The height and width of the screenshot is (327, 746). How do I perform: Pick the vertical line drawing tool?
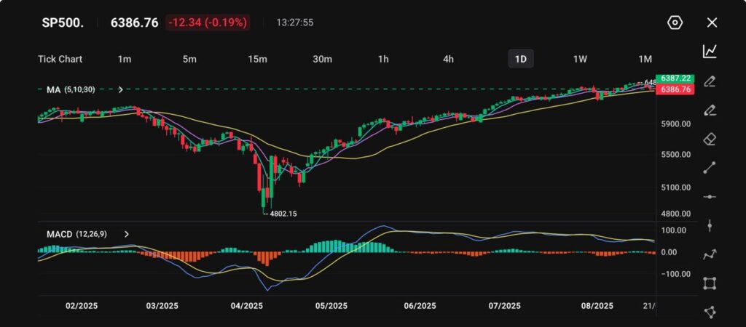[710, 225]
